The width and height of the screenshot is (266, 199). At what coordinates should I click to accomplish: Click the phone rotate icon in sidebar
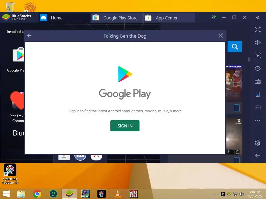tap(257, 94)
